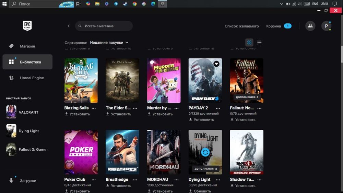
Task: Open Task View in taskbar
Action: tap(78, 4)
